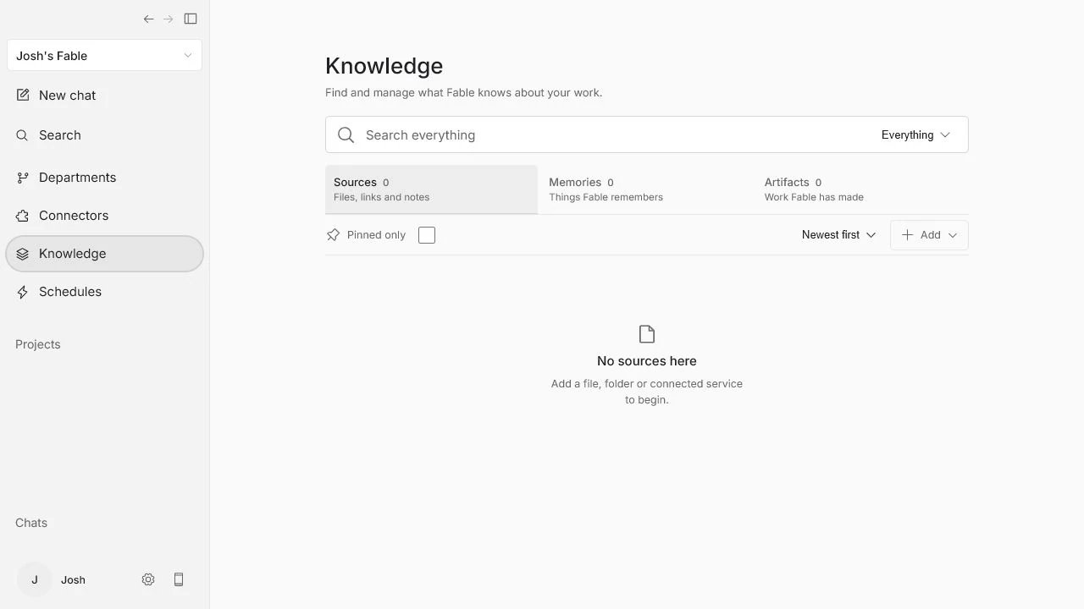Click the 'No sources here' message

pos(647,361)
